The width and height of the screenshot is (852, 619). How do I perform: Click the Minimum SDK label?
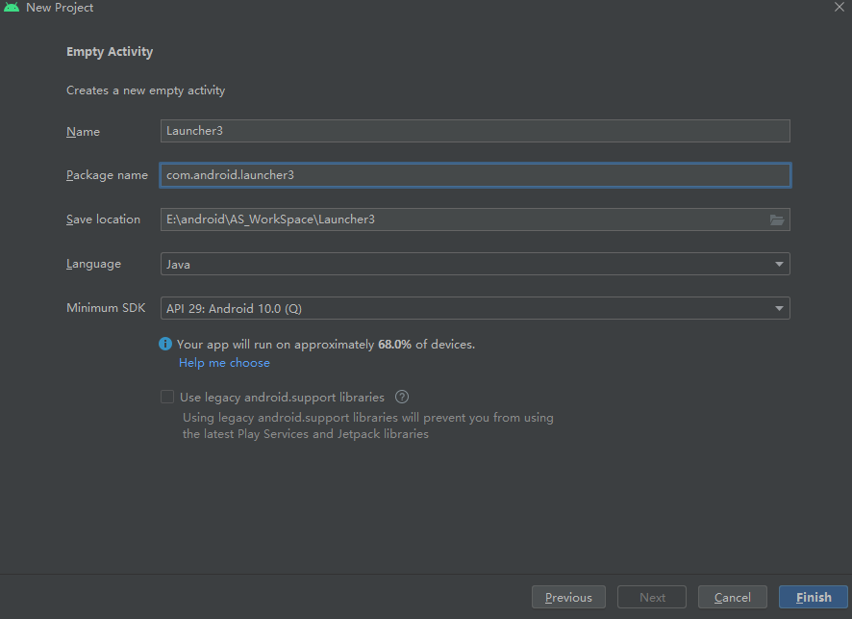coord(106,308)
